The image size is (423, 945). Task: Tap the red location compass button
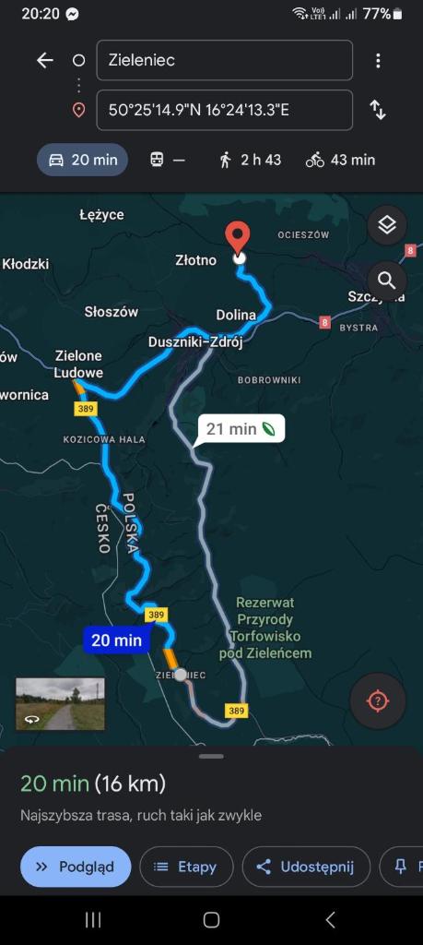click(x=377, y=701)
